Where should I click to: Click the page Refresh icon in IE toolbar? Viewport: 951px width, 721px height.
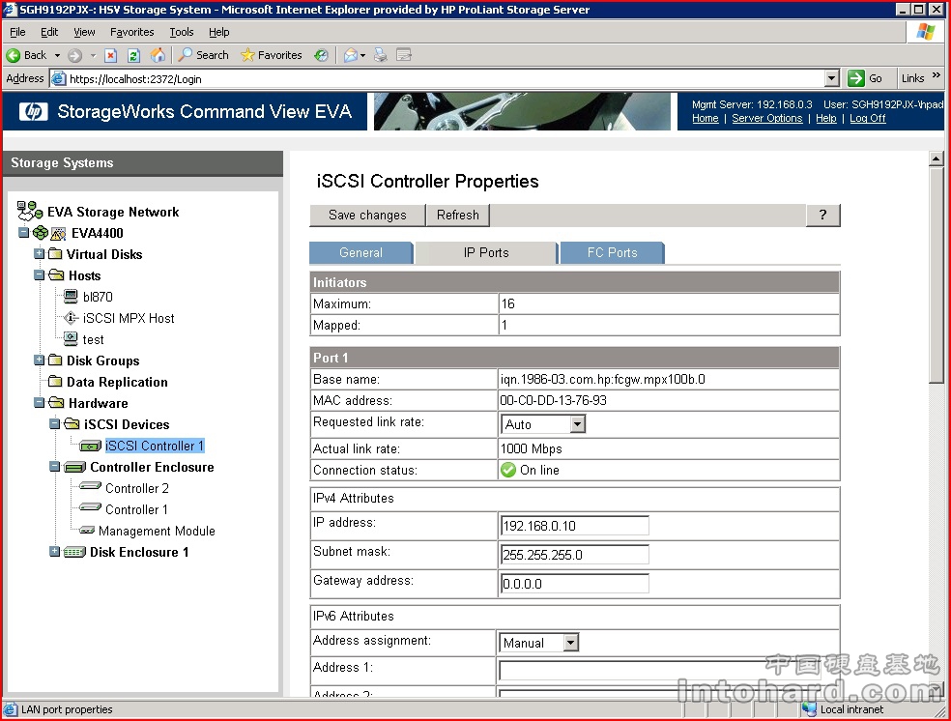coord(133,56)
